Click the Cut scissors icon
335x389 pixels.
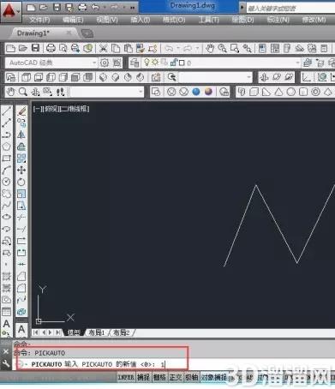pos(103,48)
